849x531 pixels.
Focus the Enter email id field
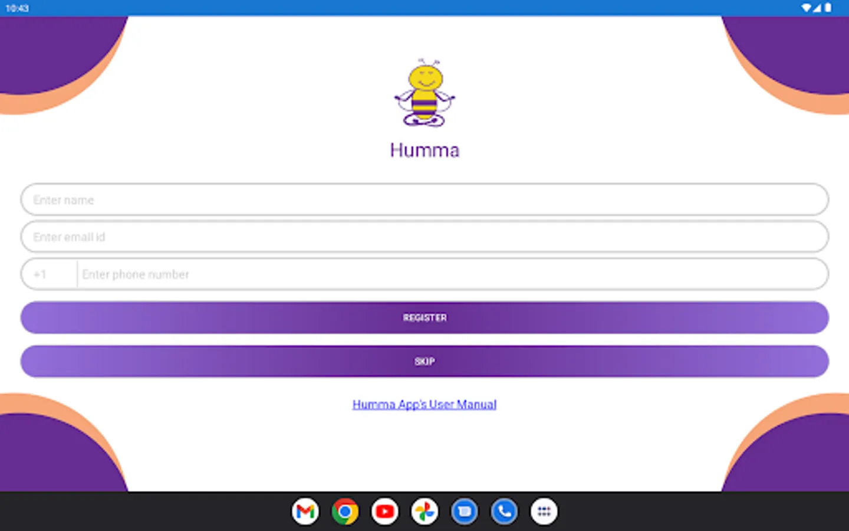pos(424,237)
